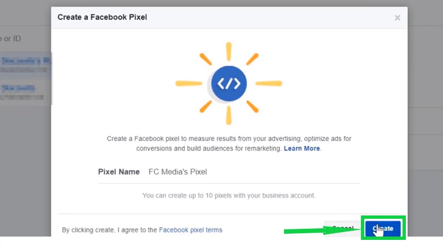Image resolution: width=443 pixels, height=251 pixels.
Task: Click the right yellow ray beside code icon
Action: tap(269, 83)
